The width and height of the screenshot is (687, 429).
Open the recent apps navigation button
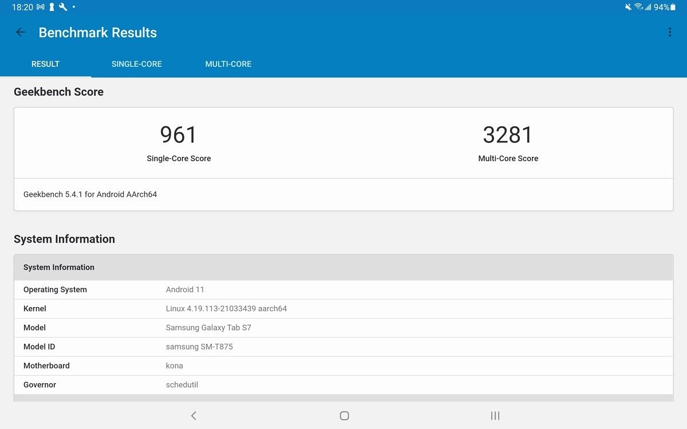[495, 416]
